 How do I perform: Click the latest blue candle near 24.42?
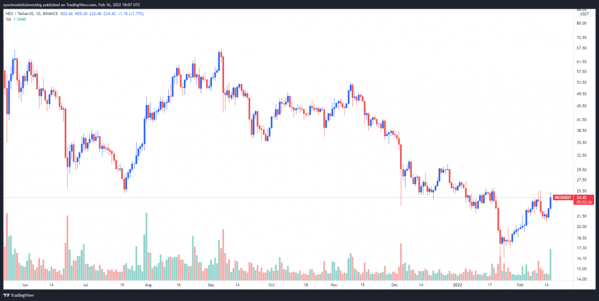click(x=550, y=203)
